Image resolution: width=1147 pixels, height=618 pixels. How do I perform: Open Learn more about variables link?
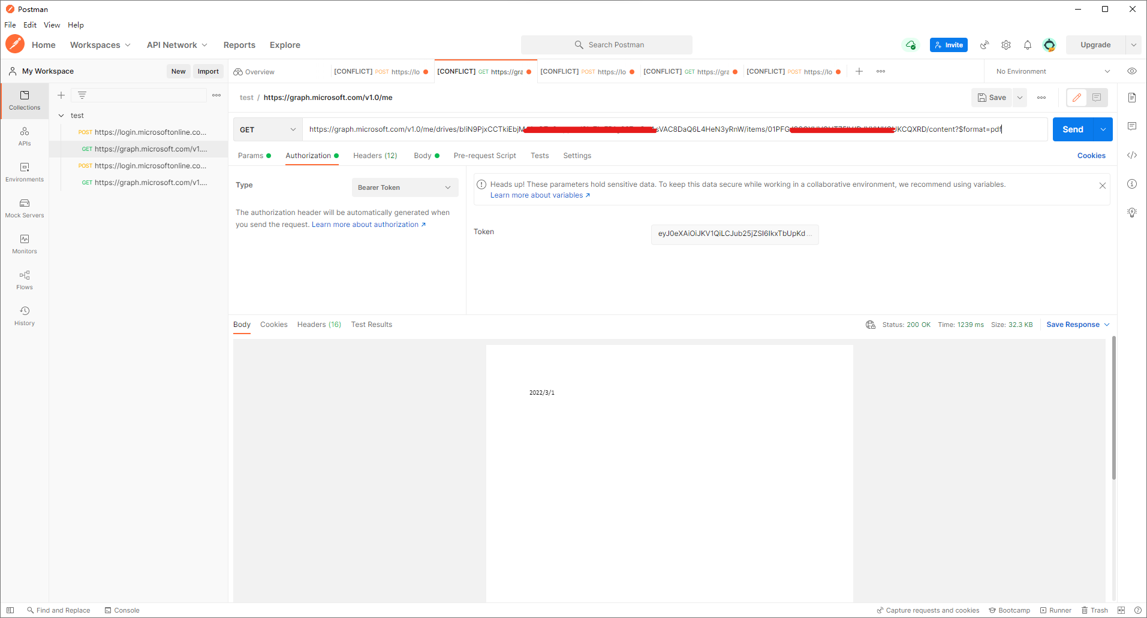[540, 195]
